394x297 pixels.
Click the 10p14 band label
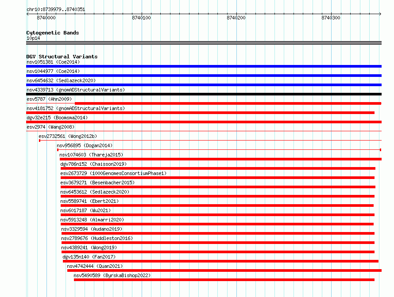point(33,38)
